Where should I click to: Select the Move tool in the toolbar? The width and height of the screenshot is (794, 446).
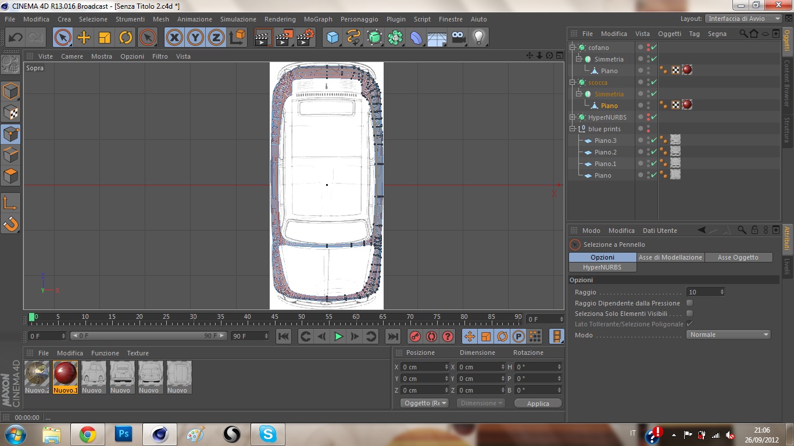click(84, 38)
